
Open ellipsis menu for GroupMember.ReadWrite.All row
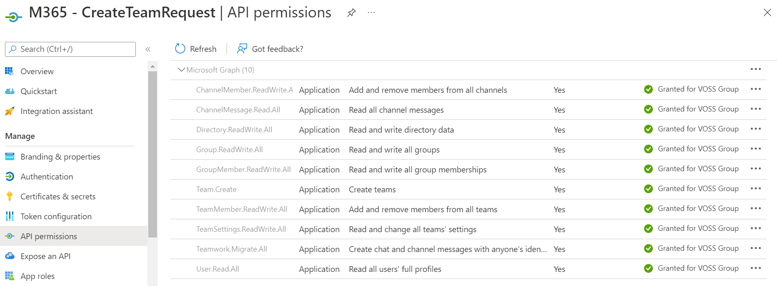[756, 169]
